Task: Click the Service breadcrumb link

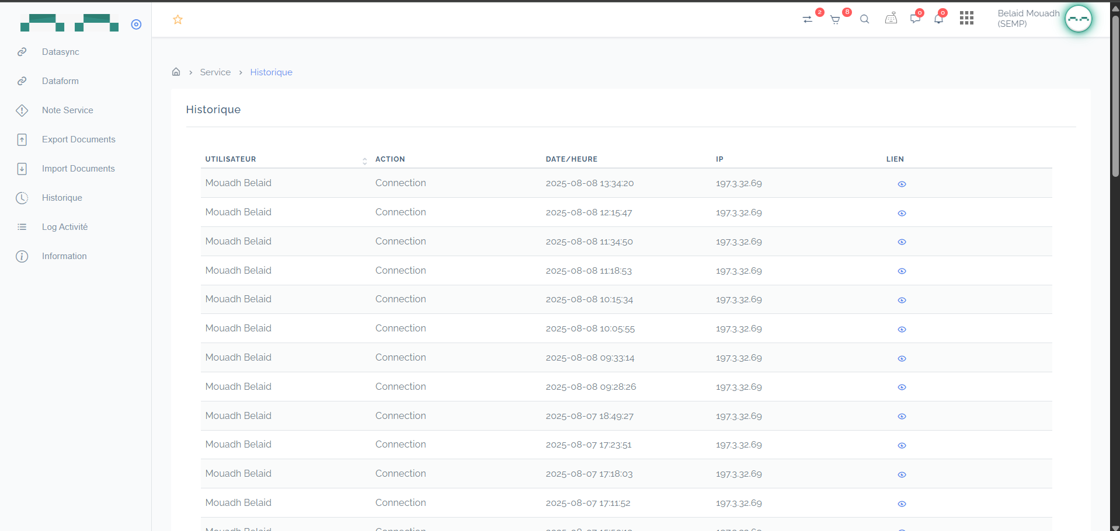Action: coord(215,72)
